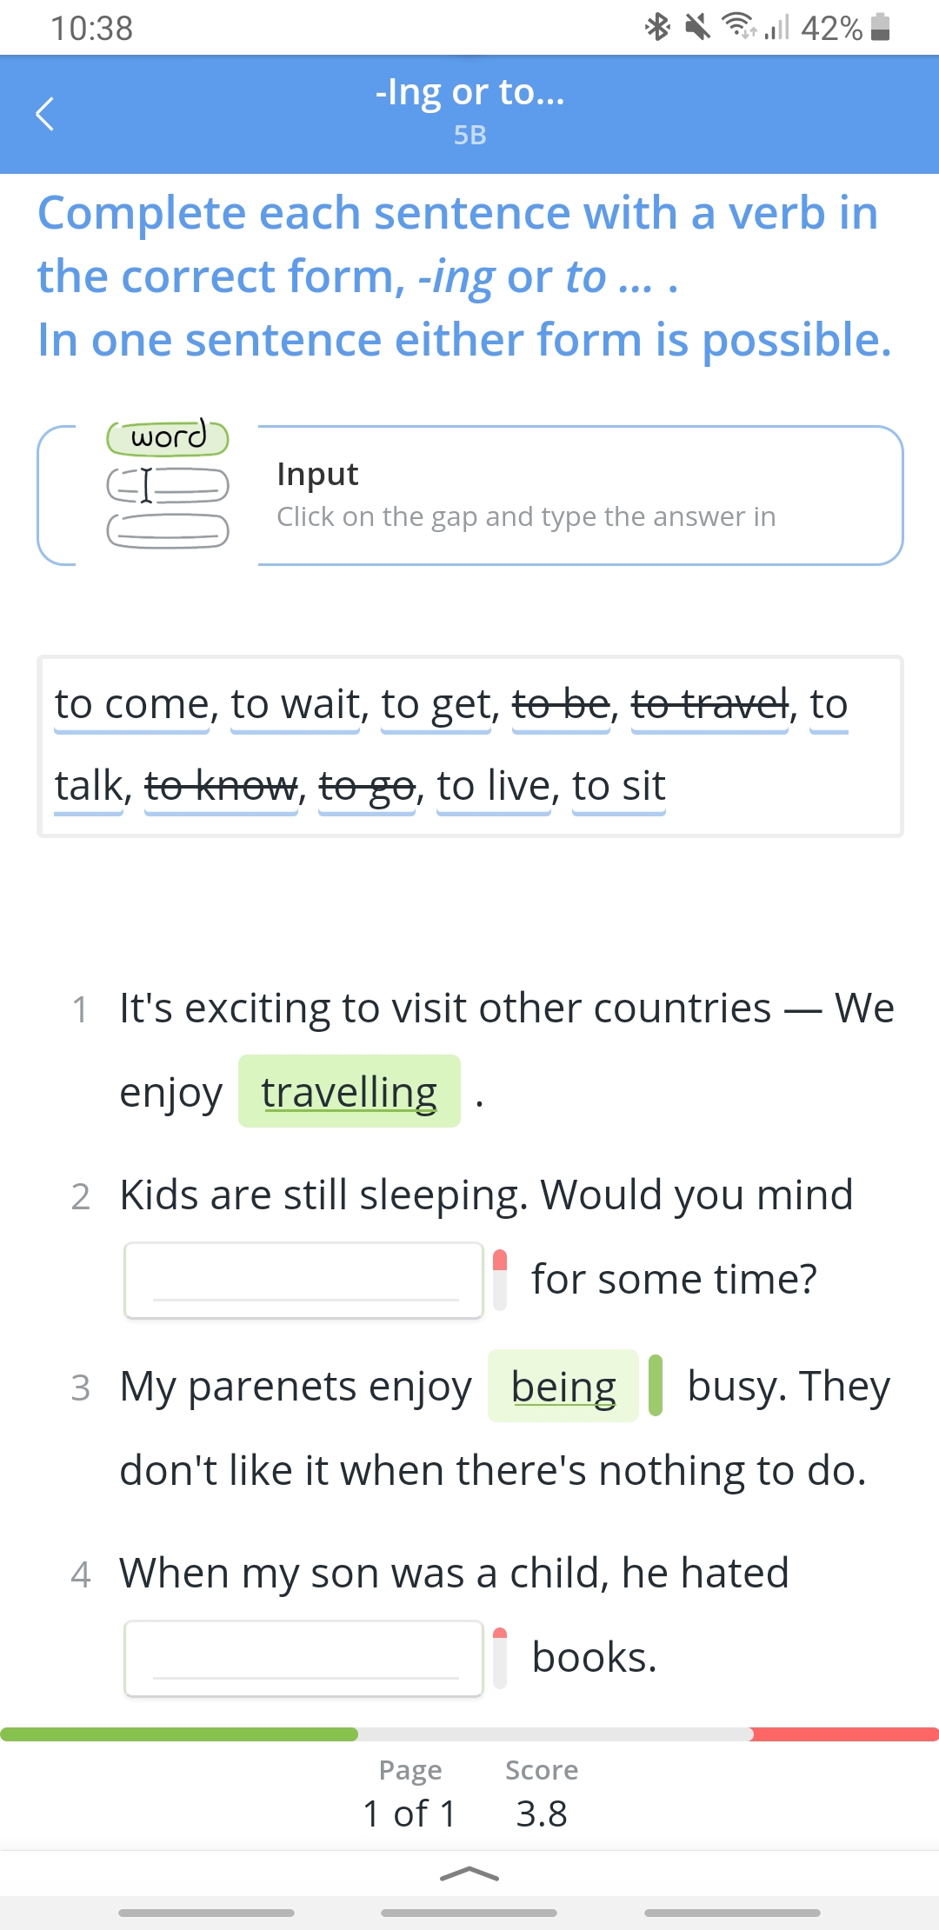
Task: Expand the bottom panel chevron
Action: [469, 1874]
